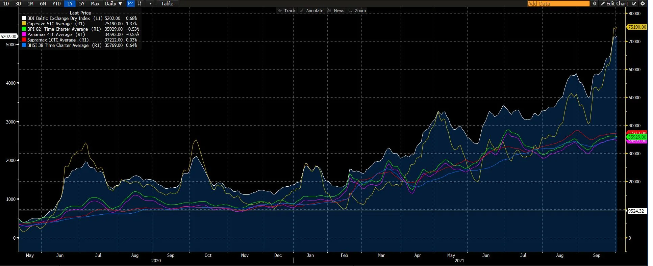Image resolution: width=653 pixels, height=266 pixels.
Task: Click the 'Capesize 5TC Average' legend label
Action: (50, 24)
